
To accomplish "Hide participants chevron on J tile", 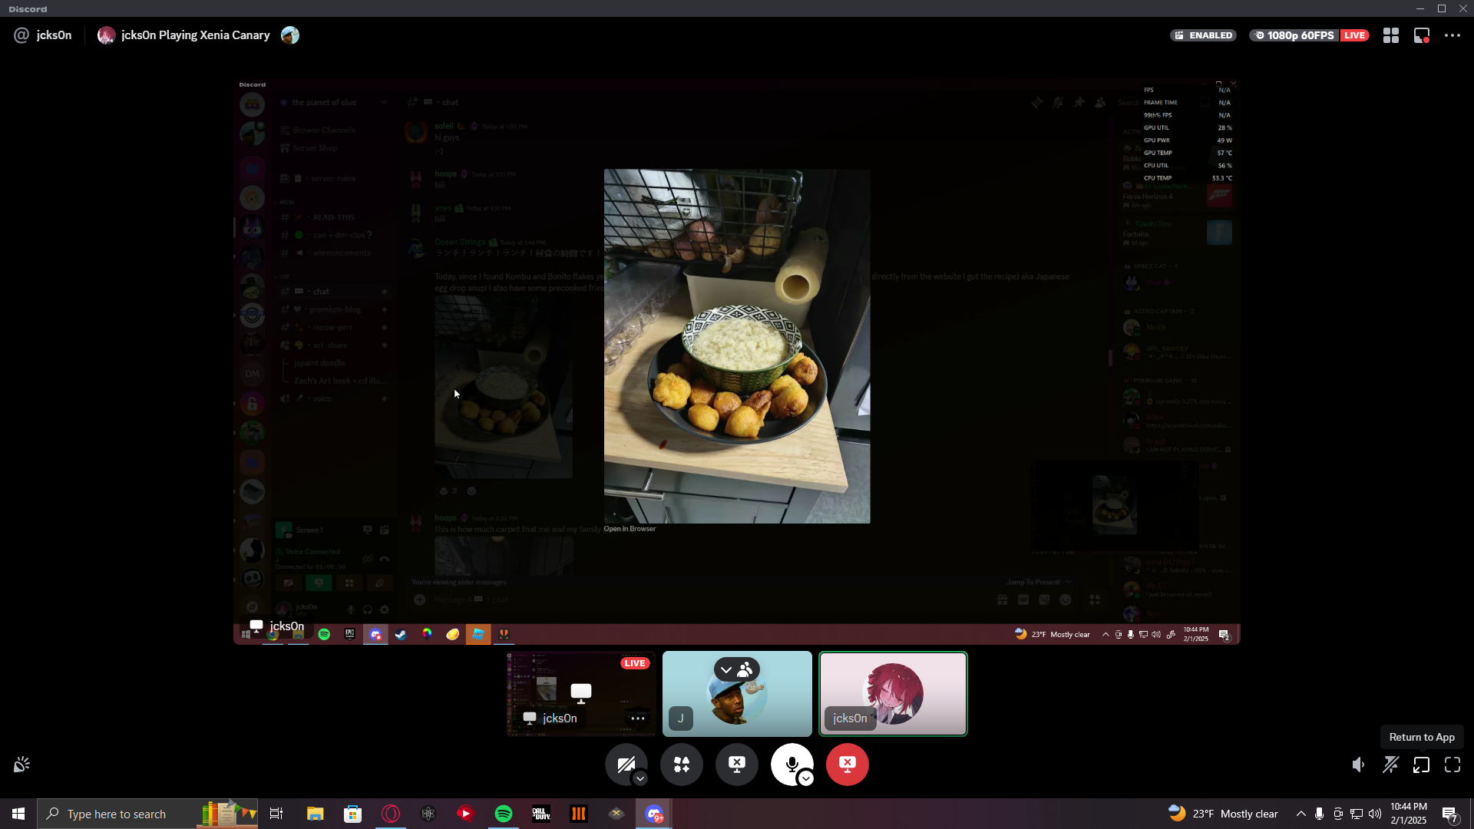I will click(726, 669).
